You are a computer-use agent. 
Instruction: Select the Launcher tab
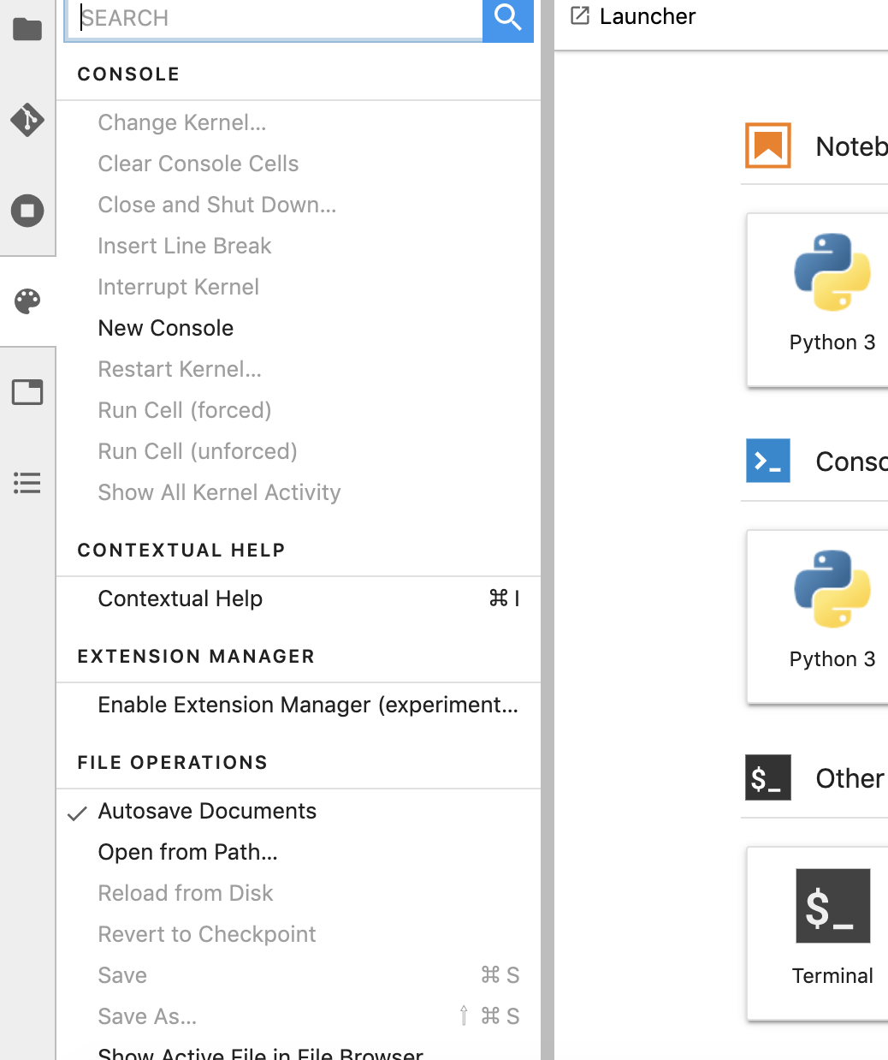647,16
